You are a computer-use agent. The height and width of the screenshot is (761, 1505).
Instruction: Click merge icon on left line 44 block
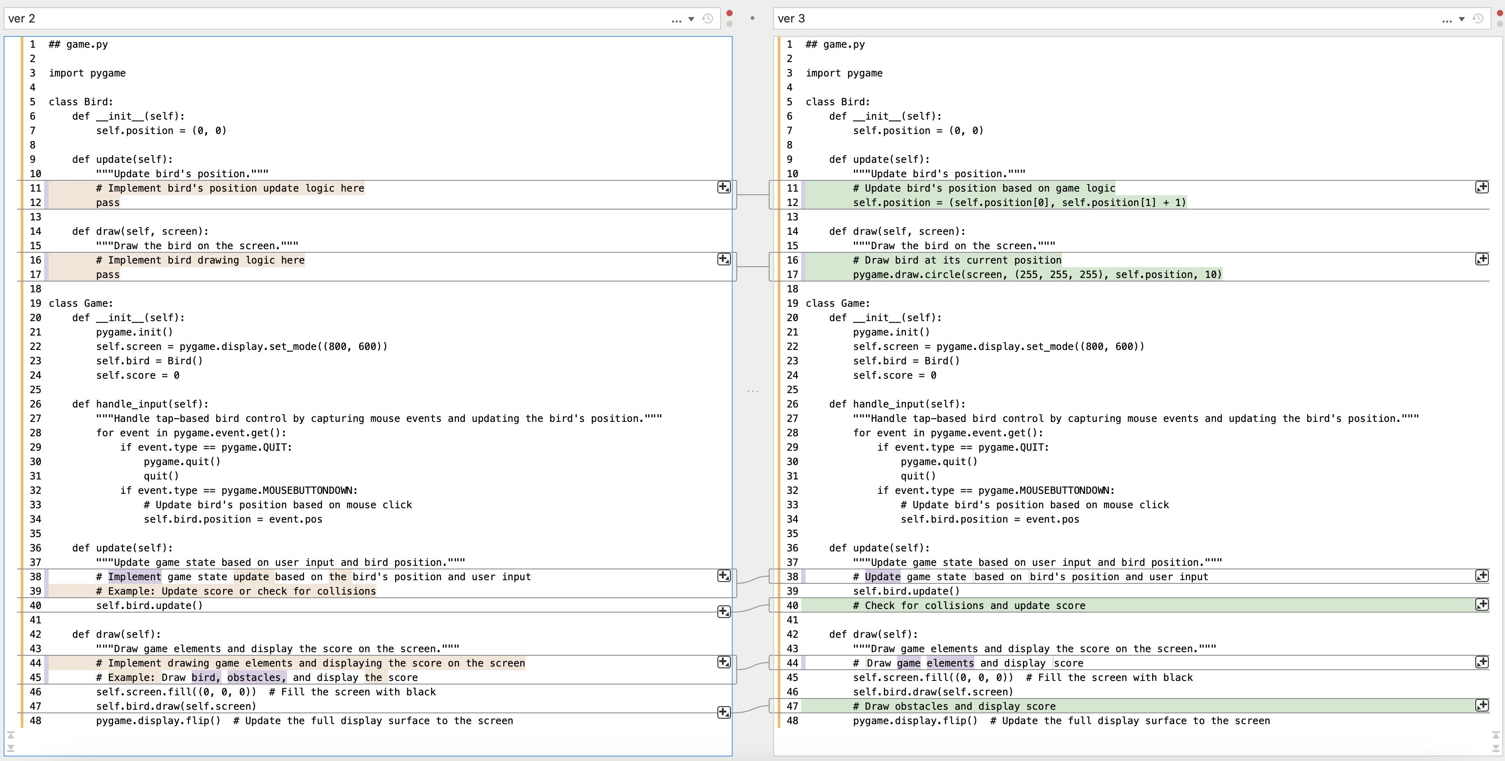pos(724,662)
